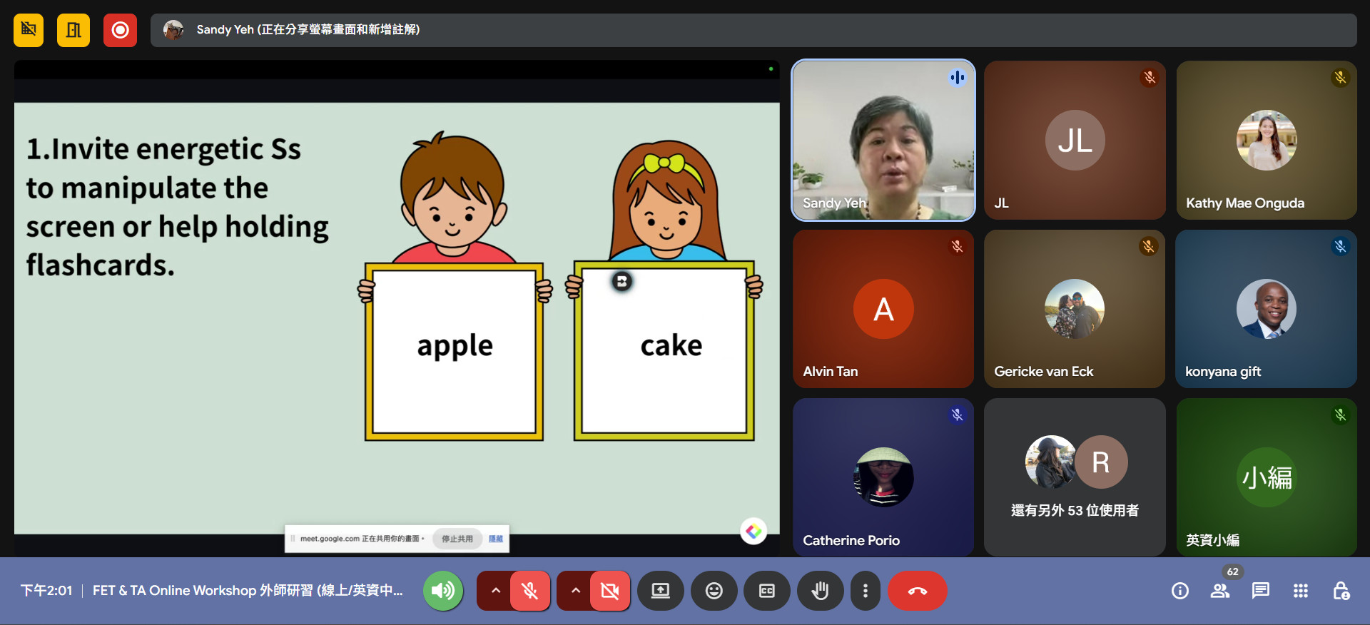This screenshot has width=1370, height=625.
Task: Open the in-call chat panel
Action: [x=1260, y=591]
